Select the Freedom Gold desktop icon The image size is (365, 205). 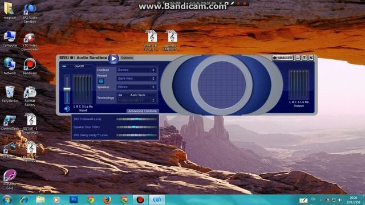pos(10,179)
